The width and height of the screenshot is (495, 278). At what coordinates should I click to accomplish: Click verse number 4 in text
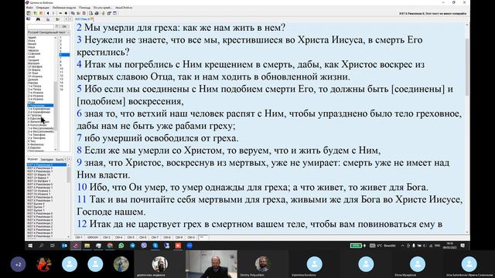79,64
